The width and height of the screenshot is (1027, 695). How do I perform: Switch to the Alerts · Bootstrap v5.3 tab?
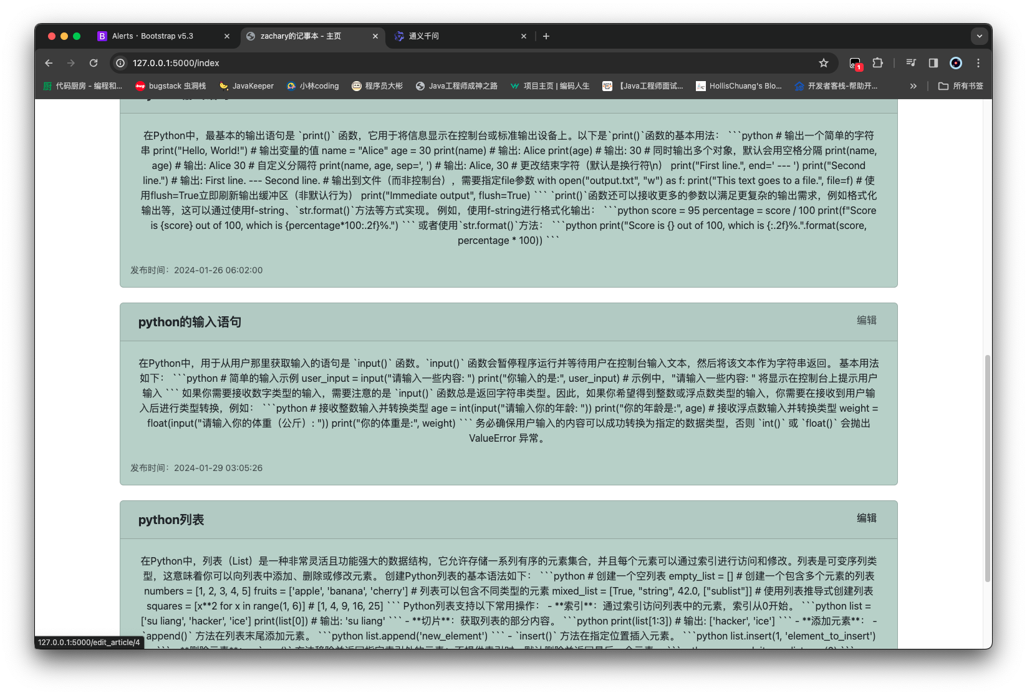click(164, 36)
